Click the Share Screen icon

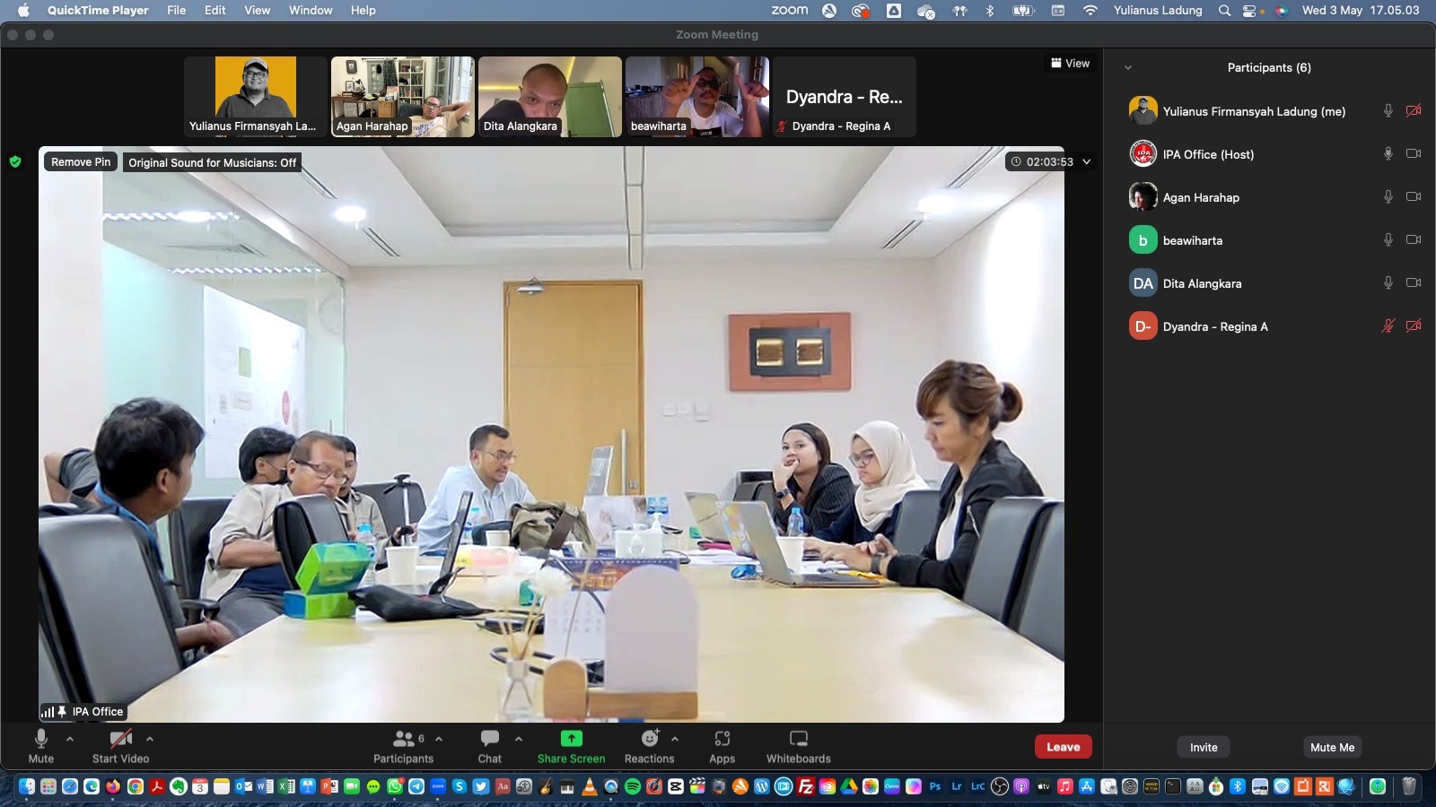tap(571, 739)
